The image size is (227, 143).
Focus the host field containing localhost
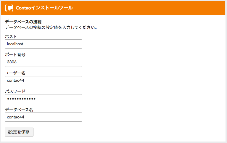(x=44, y=44)
